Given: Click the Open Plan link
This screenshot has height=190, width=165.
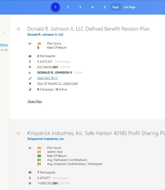Looking at the screenshot, I should point(35,102).
